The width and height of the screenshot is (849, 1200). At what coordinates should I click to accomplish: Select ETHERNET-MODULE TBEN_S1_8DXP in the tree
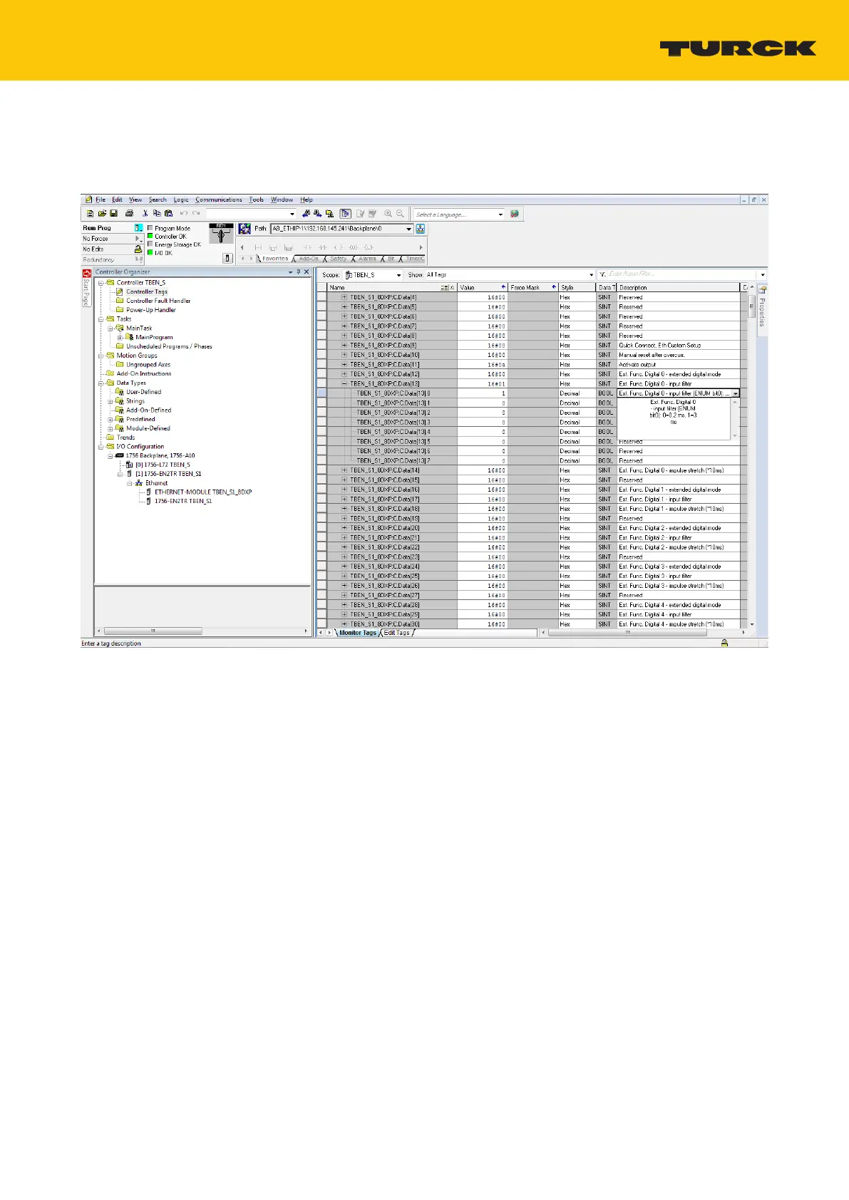click(x=203, y=492)
